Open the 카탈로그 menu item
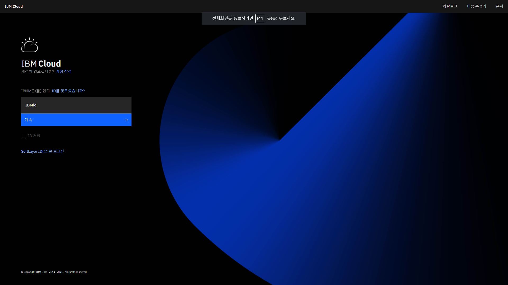The image size is (508, 285). point(450,6)
